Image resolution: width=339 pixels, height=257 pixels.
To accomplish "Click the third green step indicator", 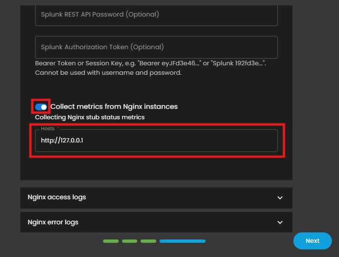I will pyautogui.click(x=148, y=241).
